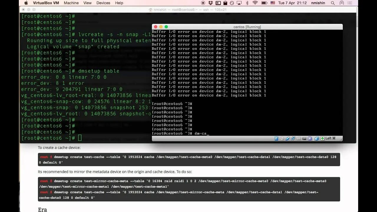Click the VM window resize grip corner
377x212 pixels.
[x=340, y=139]
